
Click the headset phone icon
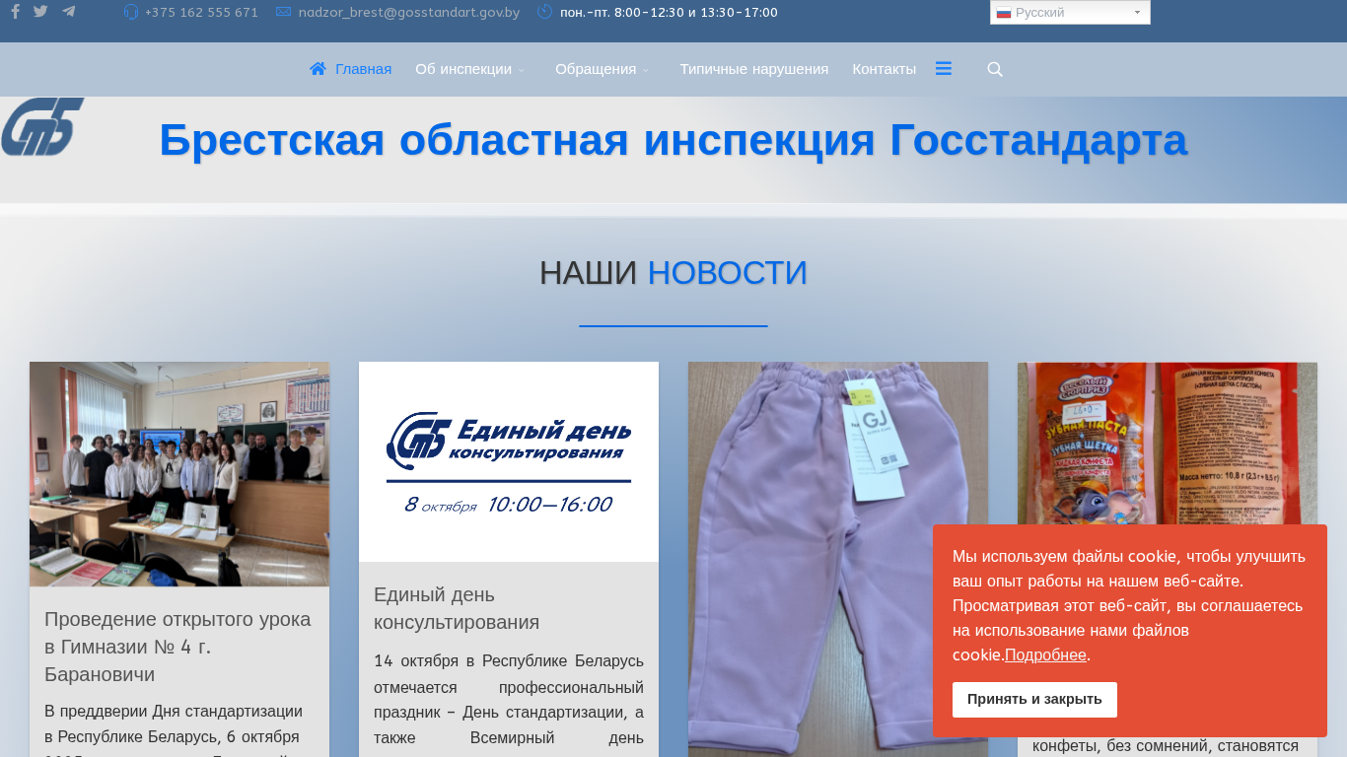(131, 12)
